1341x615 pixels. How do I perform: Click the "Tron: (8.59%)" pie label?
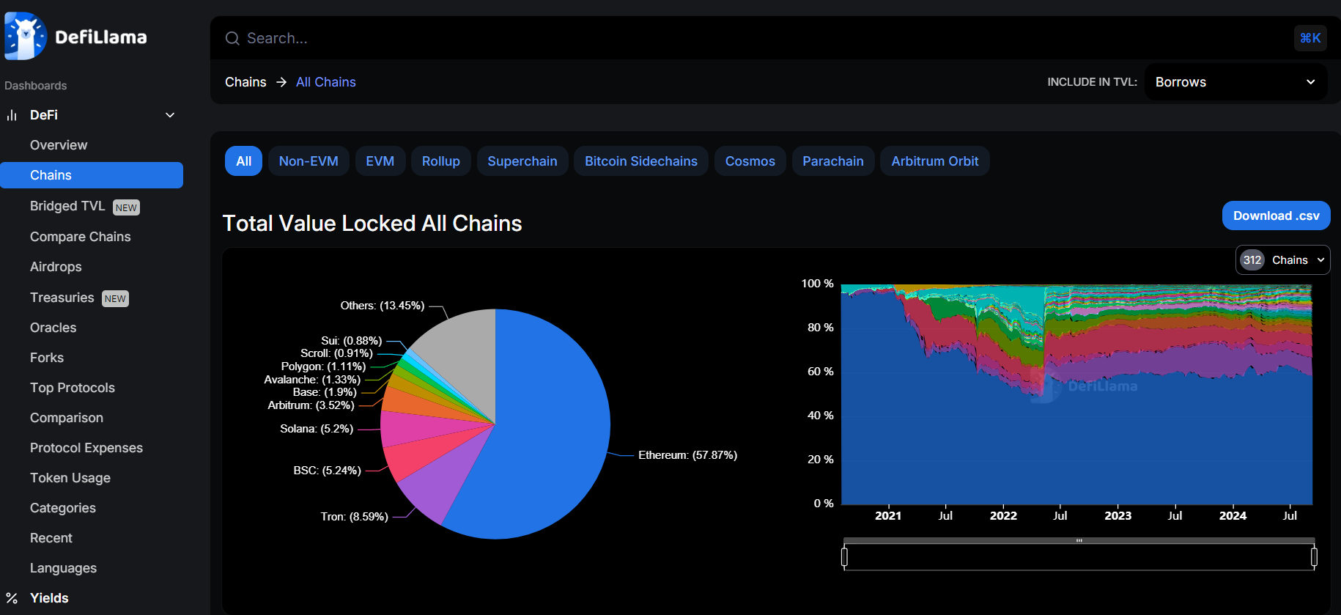[x=354, y=517]
